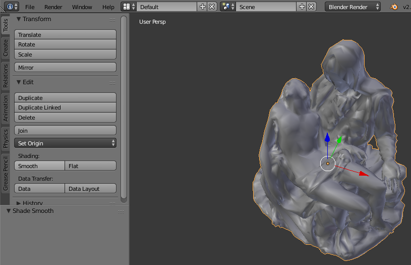
Task: Click the Join button
Action: click(65, 130)
